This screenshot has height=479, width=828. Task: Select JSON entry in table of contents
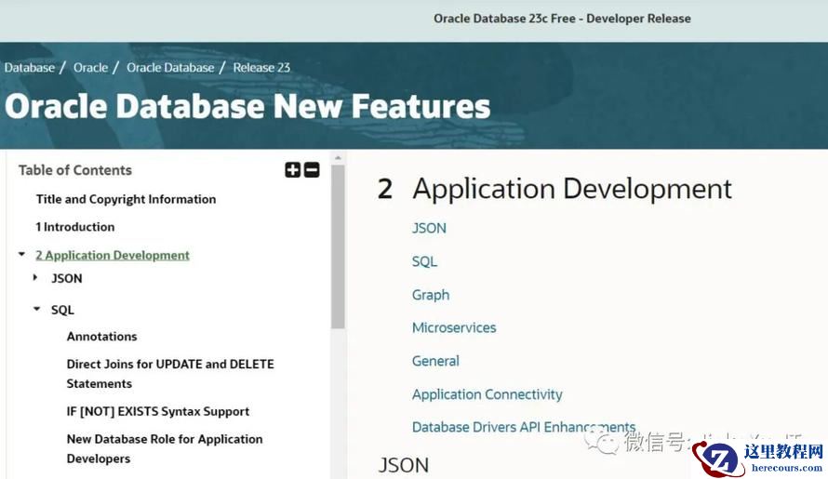click(67, 278)
